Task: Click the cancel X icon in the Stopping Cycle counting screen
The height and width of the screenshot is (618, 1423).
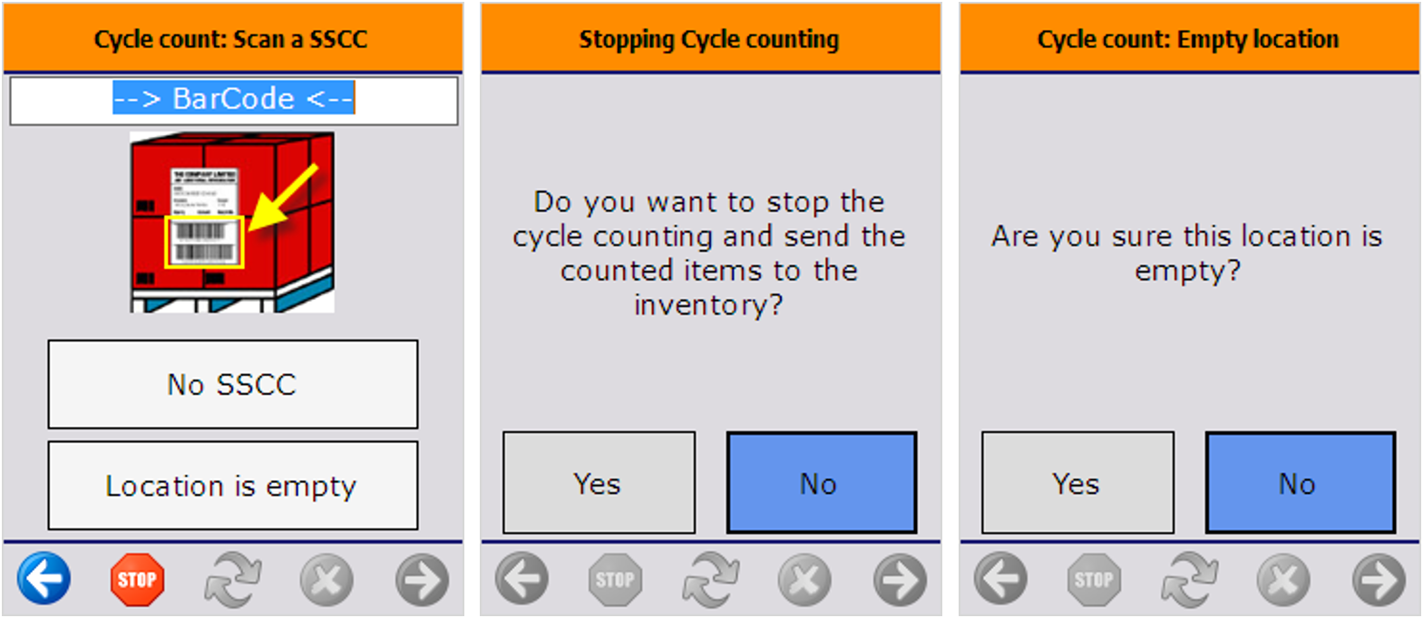Action: click(804, 579)
